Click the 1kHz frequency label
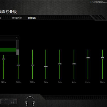This screenshot has height=107, width=107. tap(46, 82)
